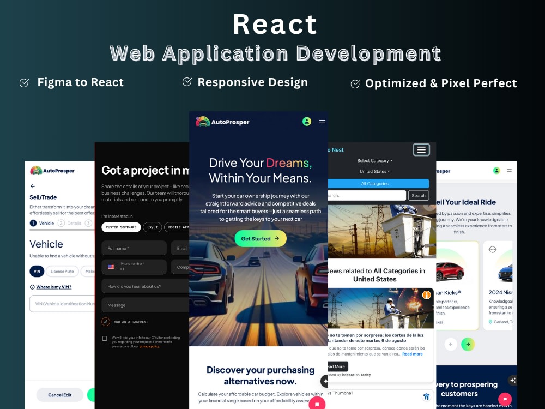545x409 pixels.
Task: Open the 'Where is my VIN?' link
Action: tap(54, 287)
